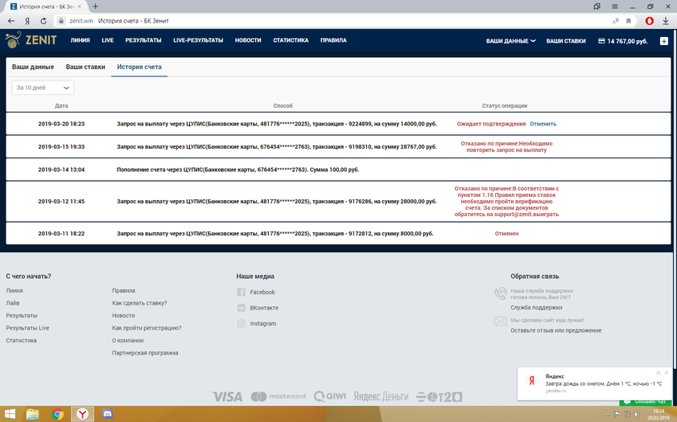Select row dated 2019-03-15 19:33
Viewport: 677px width, 422px height.
point(338,146)
